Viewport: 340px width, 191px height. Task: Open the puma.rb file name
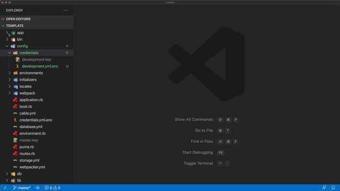click(x=27, y=147)
